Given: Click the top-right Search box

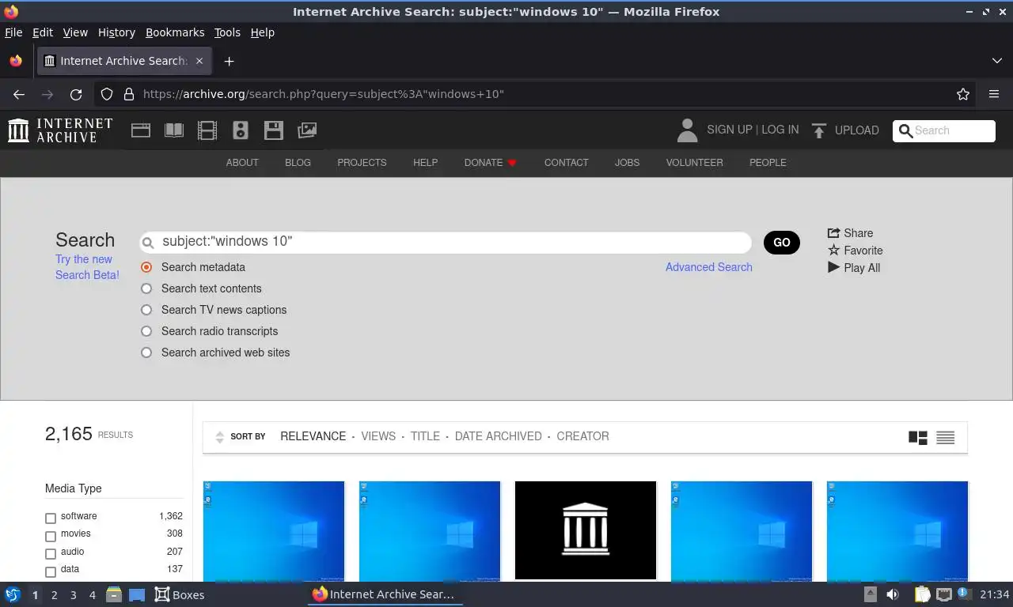Looking at the screenshot, I should coord(944,131).
